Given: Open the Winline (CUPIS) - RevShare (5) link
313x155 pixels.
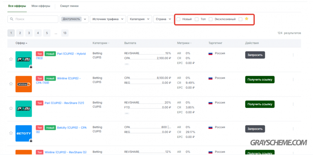Looking at the screenshot, I should pyautogui.click(x=65, y=152).
